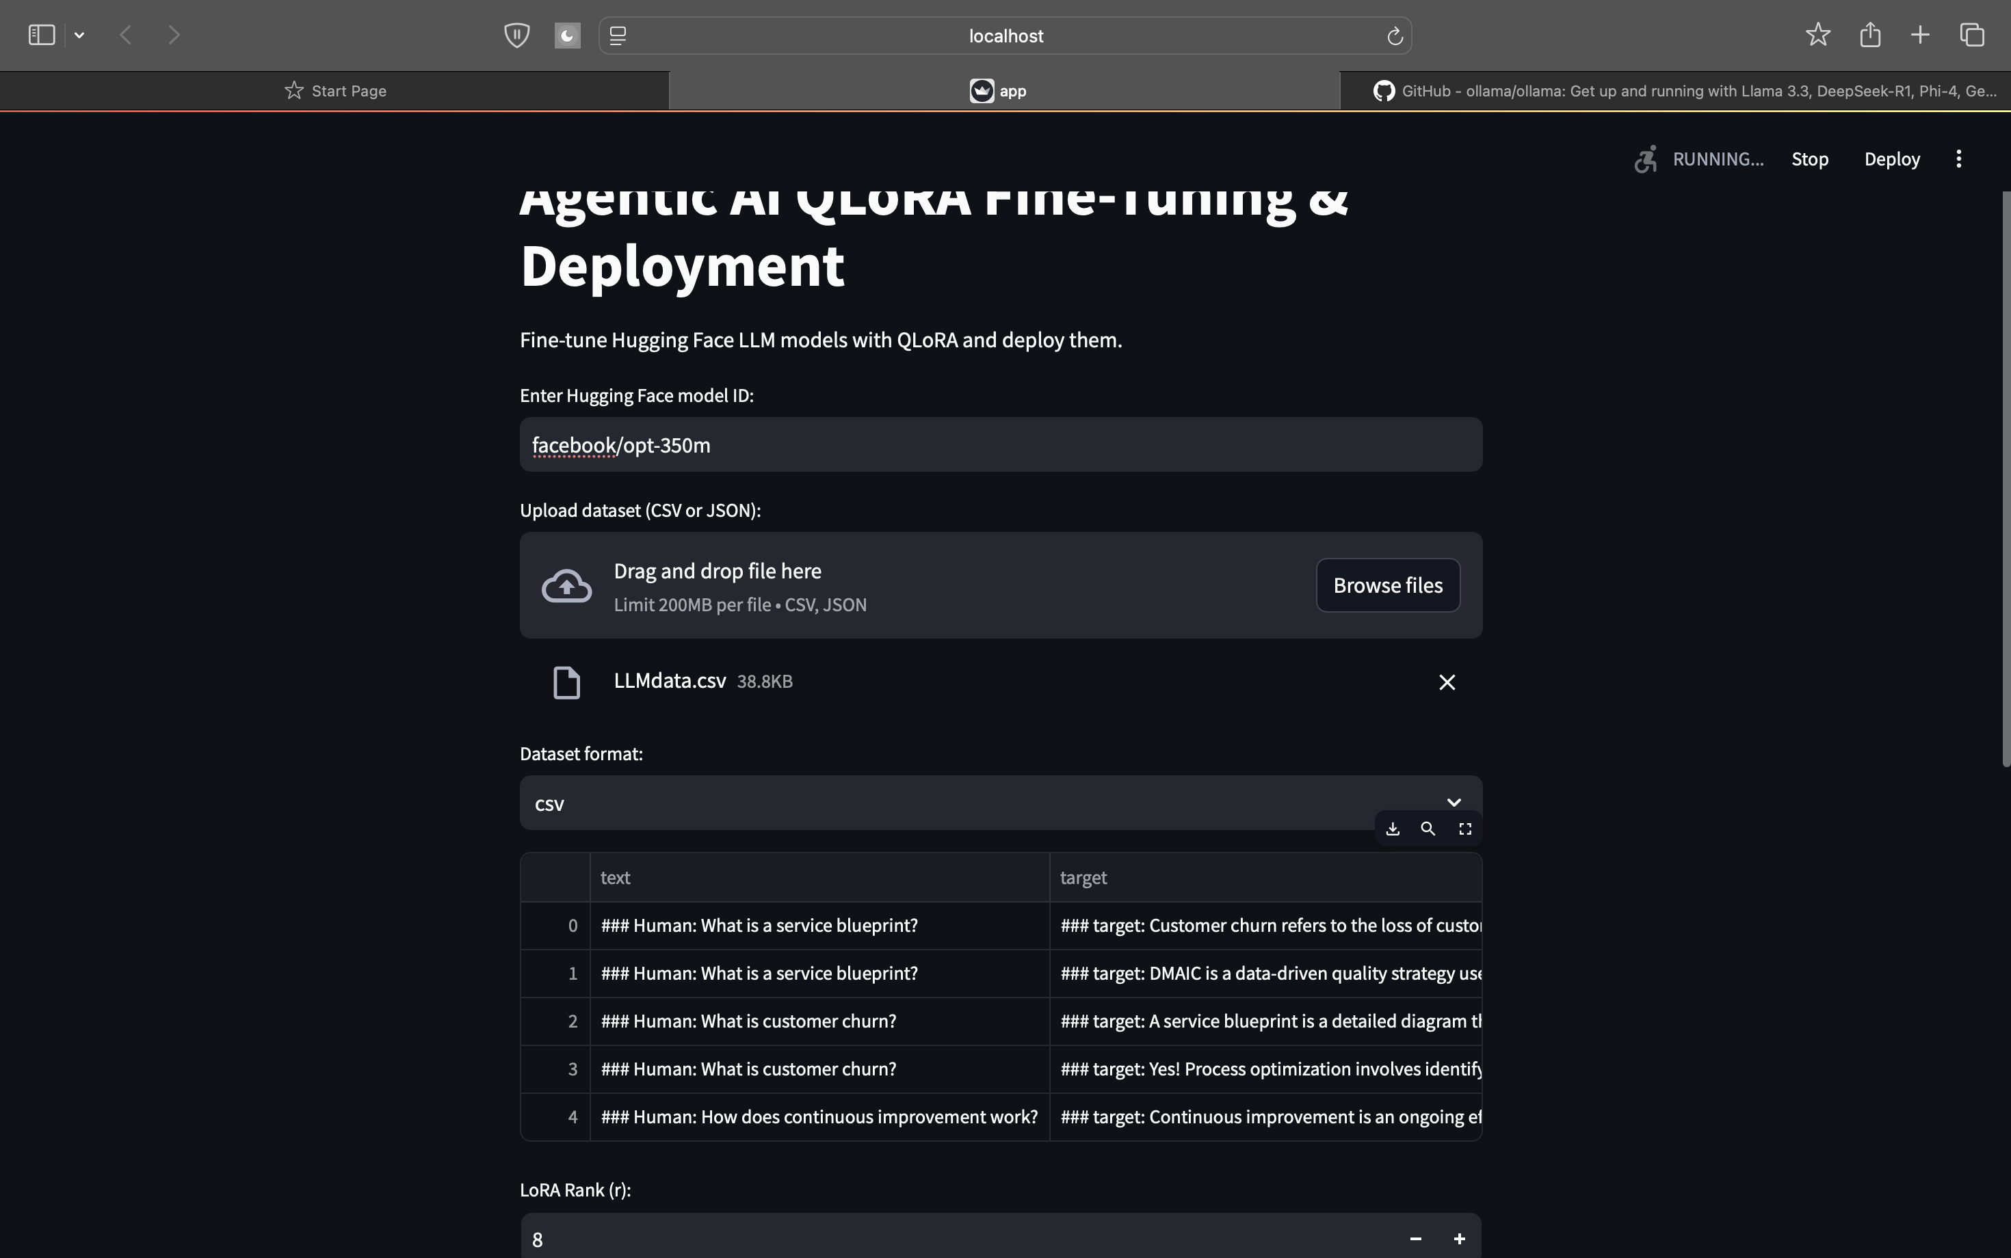This screenshot has width=2011, height=1258.
Task: Stop the running Streamlit script
Action: [x=1810, y=159]
